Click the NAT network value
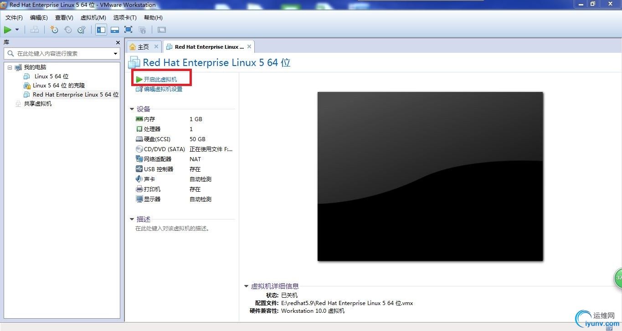This screenshot has width=622, height=331. 195,159
